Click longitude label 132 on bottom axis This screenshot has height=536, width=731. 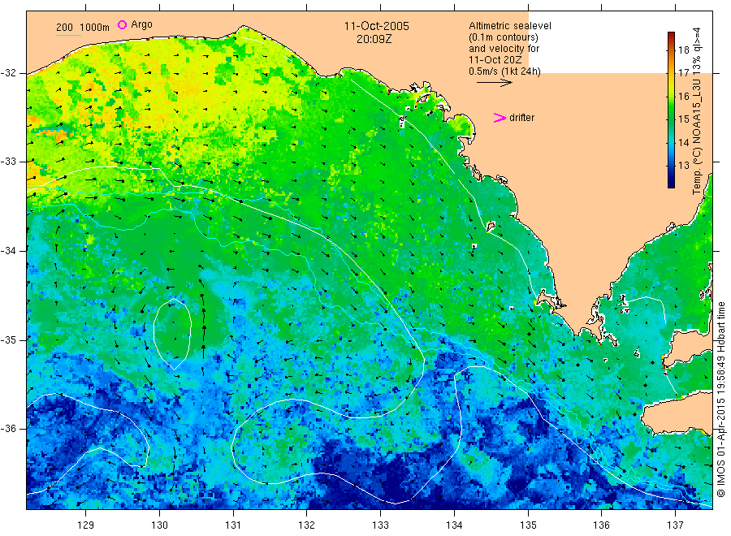click(307, 525)
